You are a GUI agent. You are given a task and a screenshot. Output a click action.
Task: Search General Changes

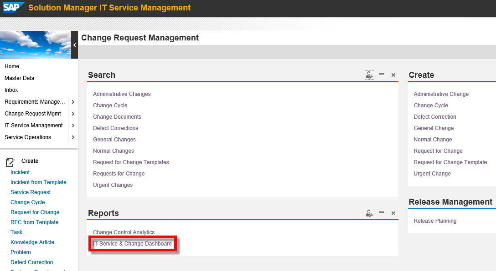[x=114, y=140]
